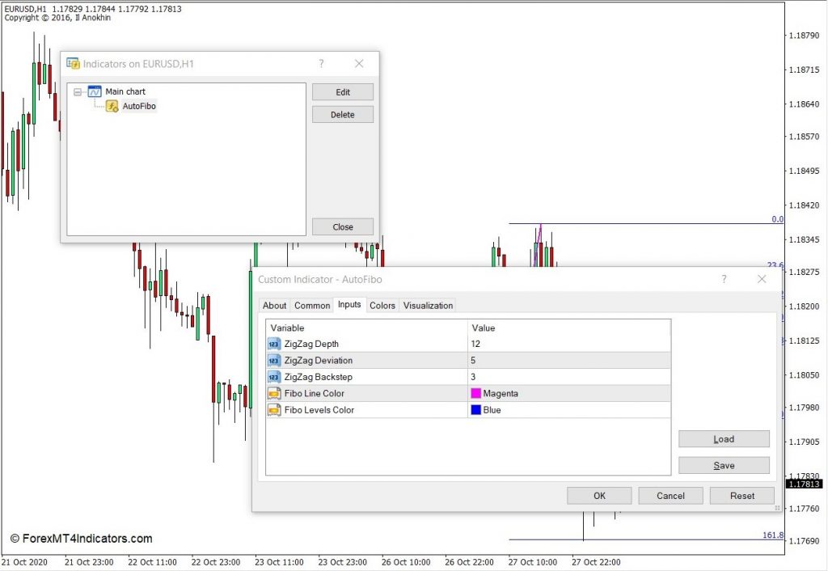
Task: Click the ZigZag Backstep value 3
Action: (x=473, y=377)
